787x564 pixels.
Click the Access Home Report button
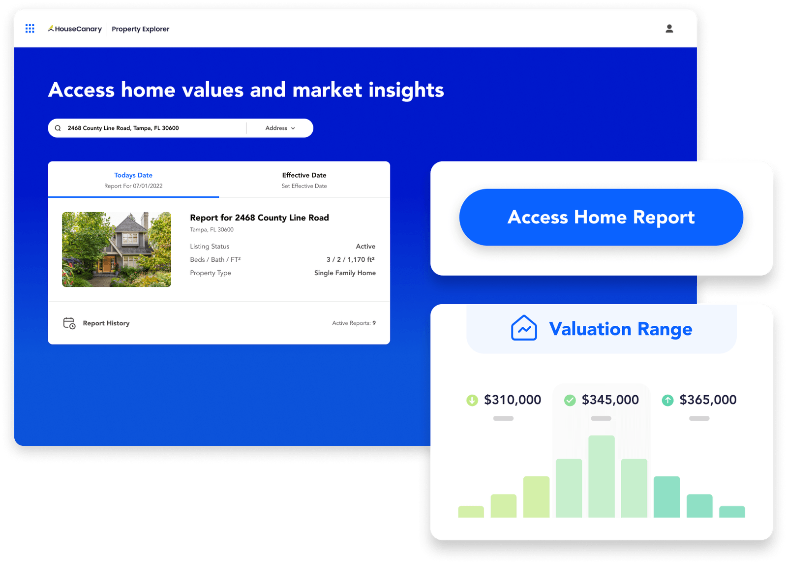point(601,217)
